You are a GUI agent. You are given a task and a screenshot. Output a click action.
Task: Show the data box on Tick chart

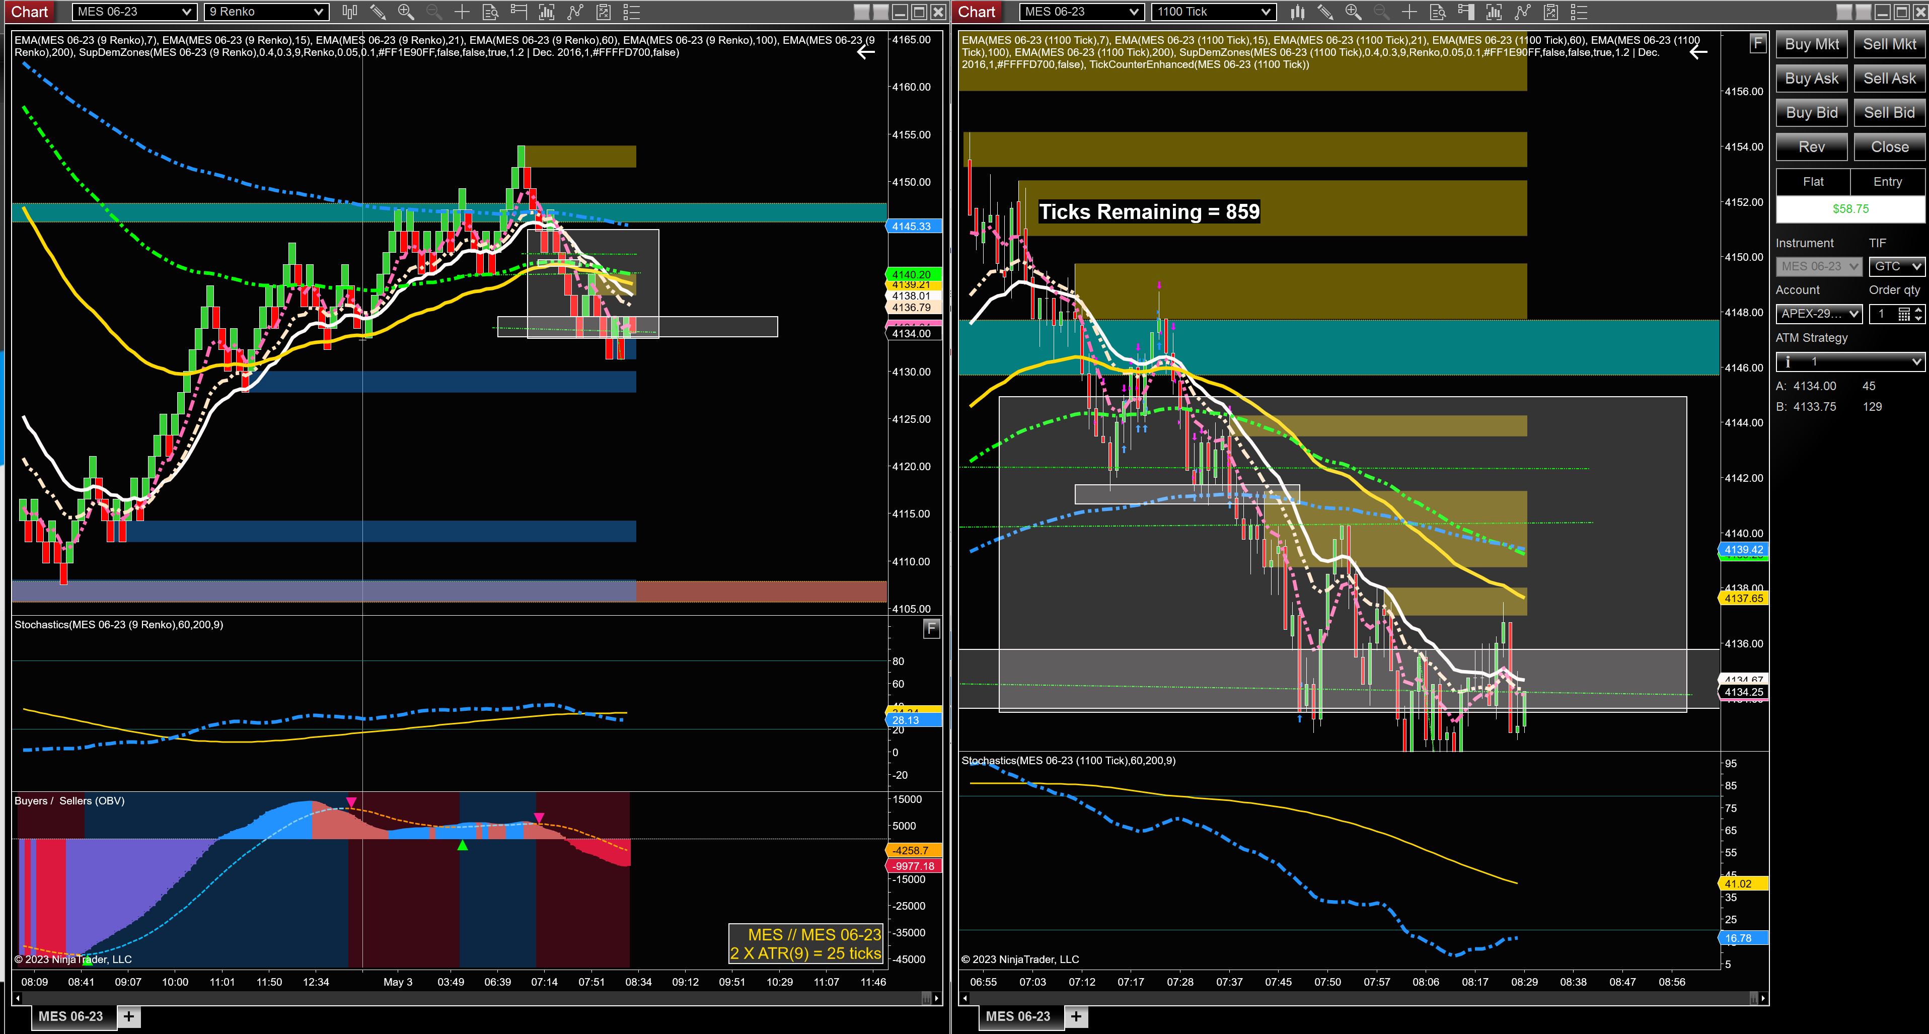[1438, 11]
